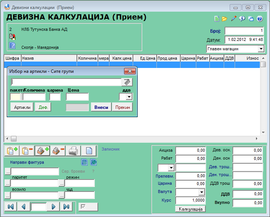Click the vertical scrollbar thumb of the grid
Viewport: 270px width, 217px height.
[x=263, y=65]
